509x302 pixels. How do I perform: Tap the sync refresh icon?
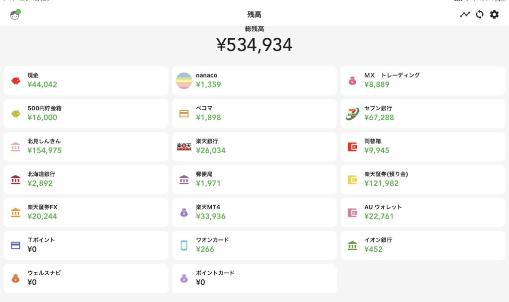pyautogui.click(x=480, y=14)
